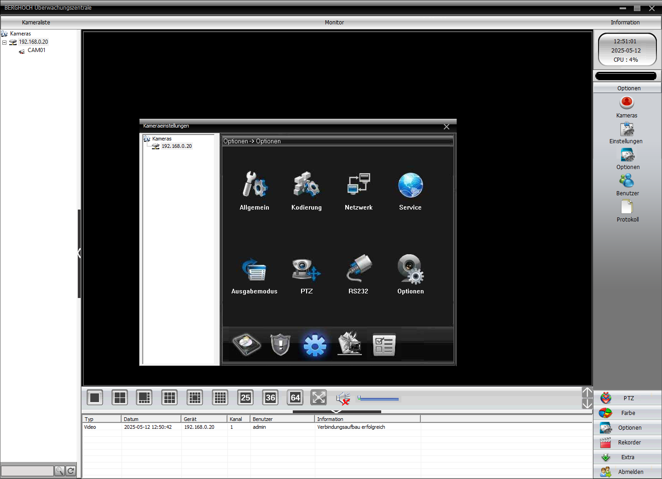Click red Kameras icon in right panel
Image resolution: width=662 pixels, height=479 pixels.
click(x=627, y=102)
